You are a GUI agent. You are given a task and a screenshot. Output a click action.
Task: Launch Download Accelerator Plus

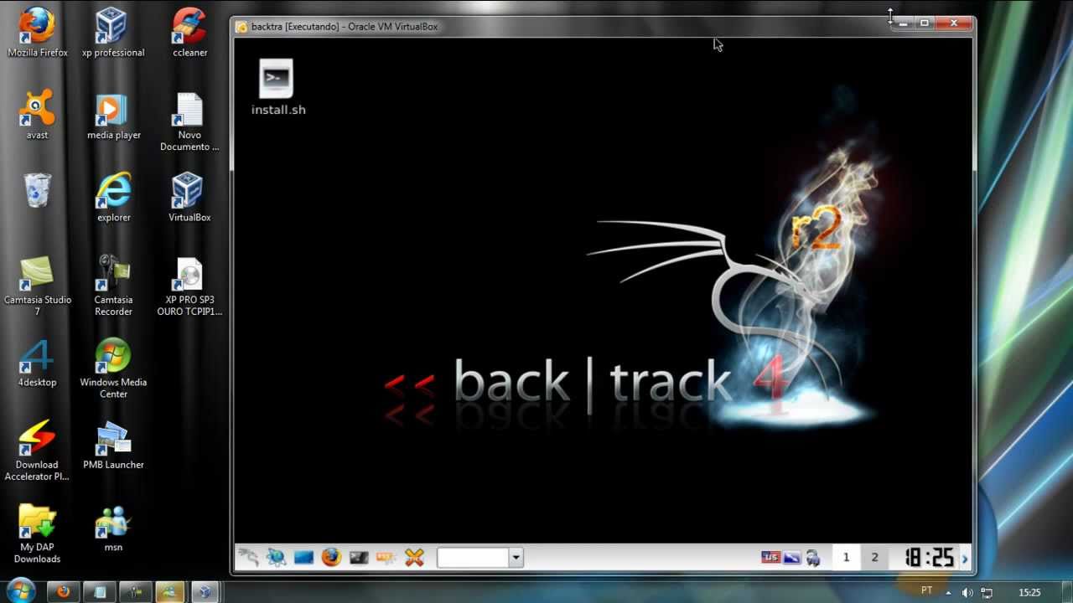coord(38,451)
